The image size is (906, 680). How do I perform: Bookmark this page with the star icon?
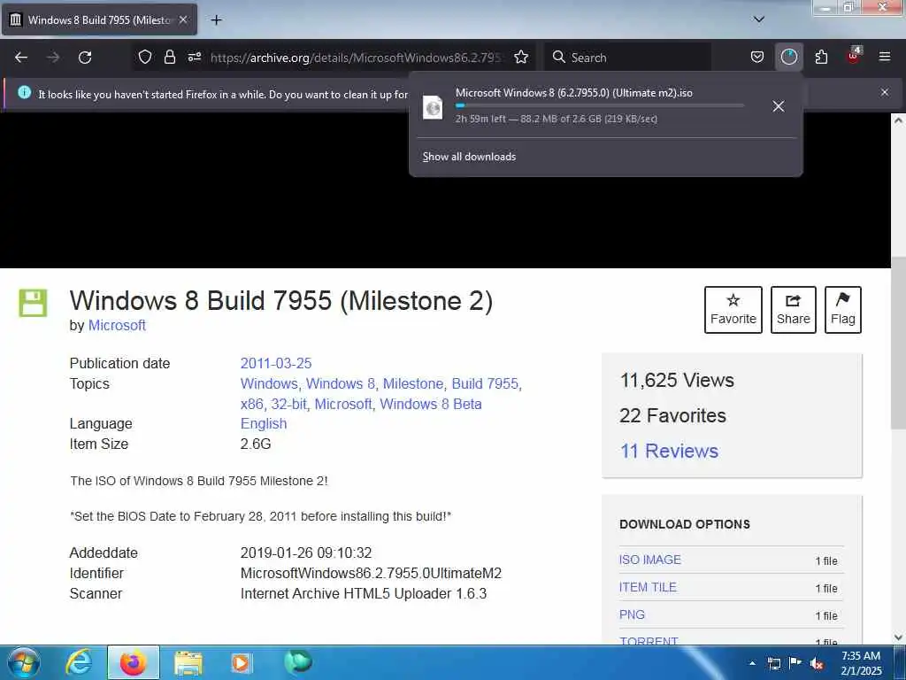(x=521, y=58)
